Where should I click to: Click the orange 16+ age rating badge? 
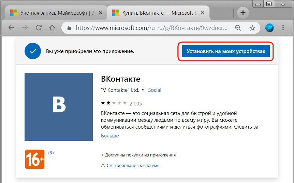coord(34,159)
